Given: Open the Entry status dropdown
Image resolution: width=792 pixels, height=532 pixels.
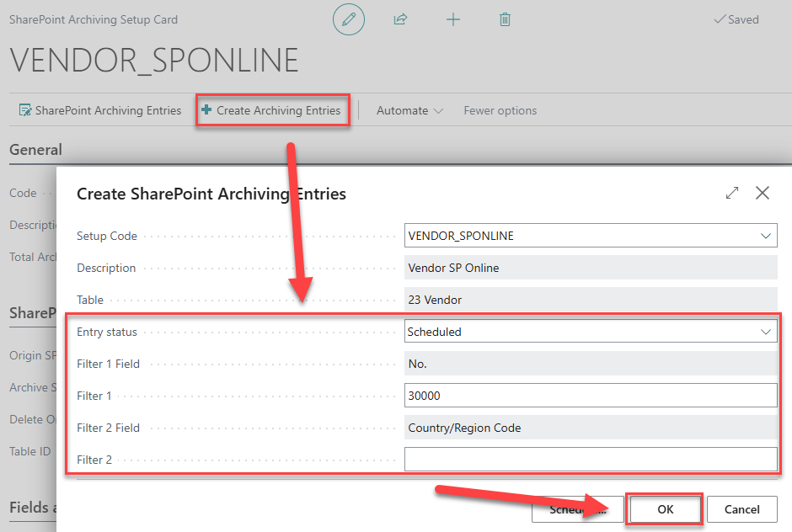Looking at the screenshot, I should pos(766,332).
